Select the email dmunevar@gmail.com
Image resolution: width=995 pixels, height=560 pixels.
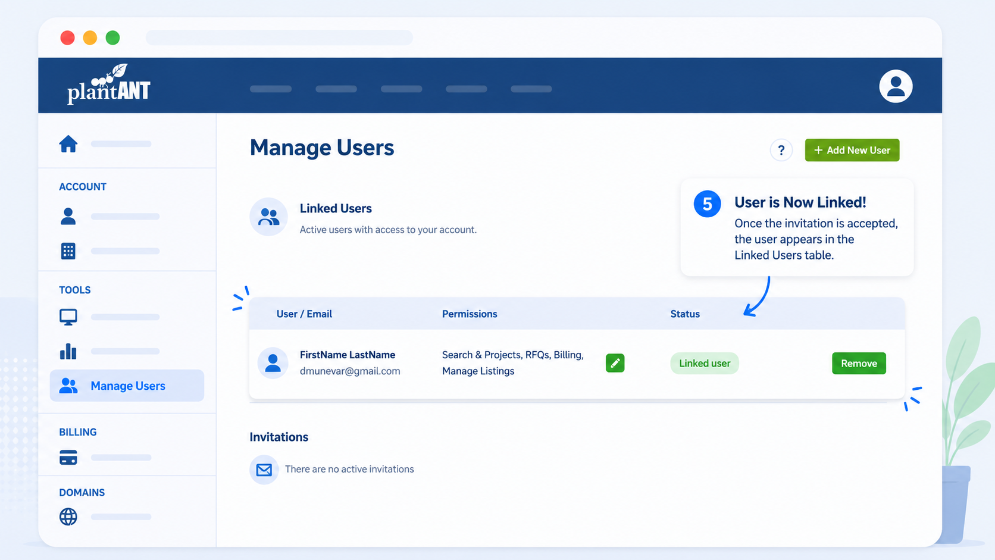[x=350, y=371]
